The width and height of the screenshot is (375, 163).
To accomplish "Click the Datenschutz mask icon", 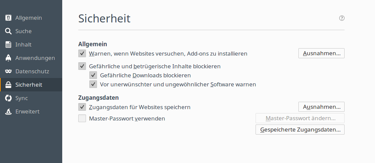I will tap(8, 71).
